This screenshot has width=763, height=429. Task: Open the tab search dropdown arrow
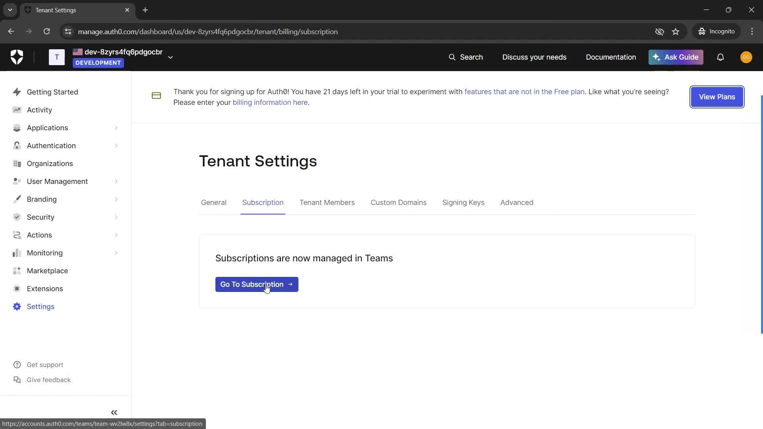coord(10,10)
